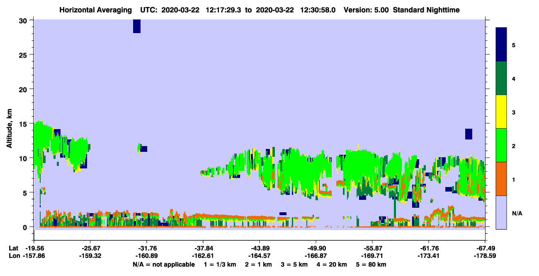The height and width of the screenshot is (276, 539).
Task: Click longitude value -169.71
Action: [x=372, y=256]
